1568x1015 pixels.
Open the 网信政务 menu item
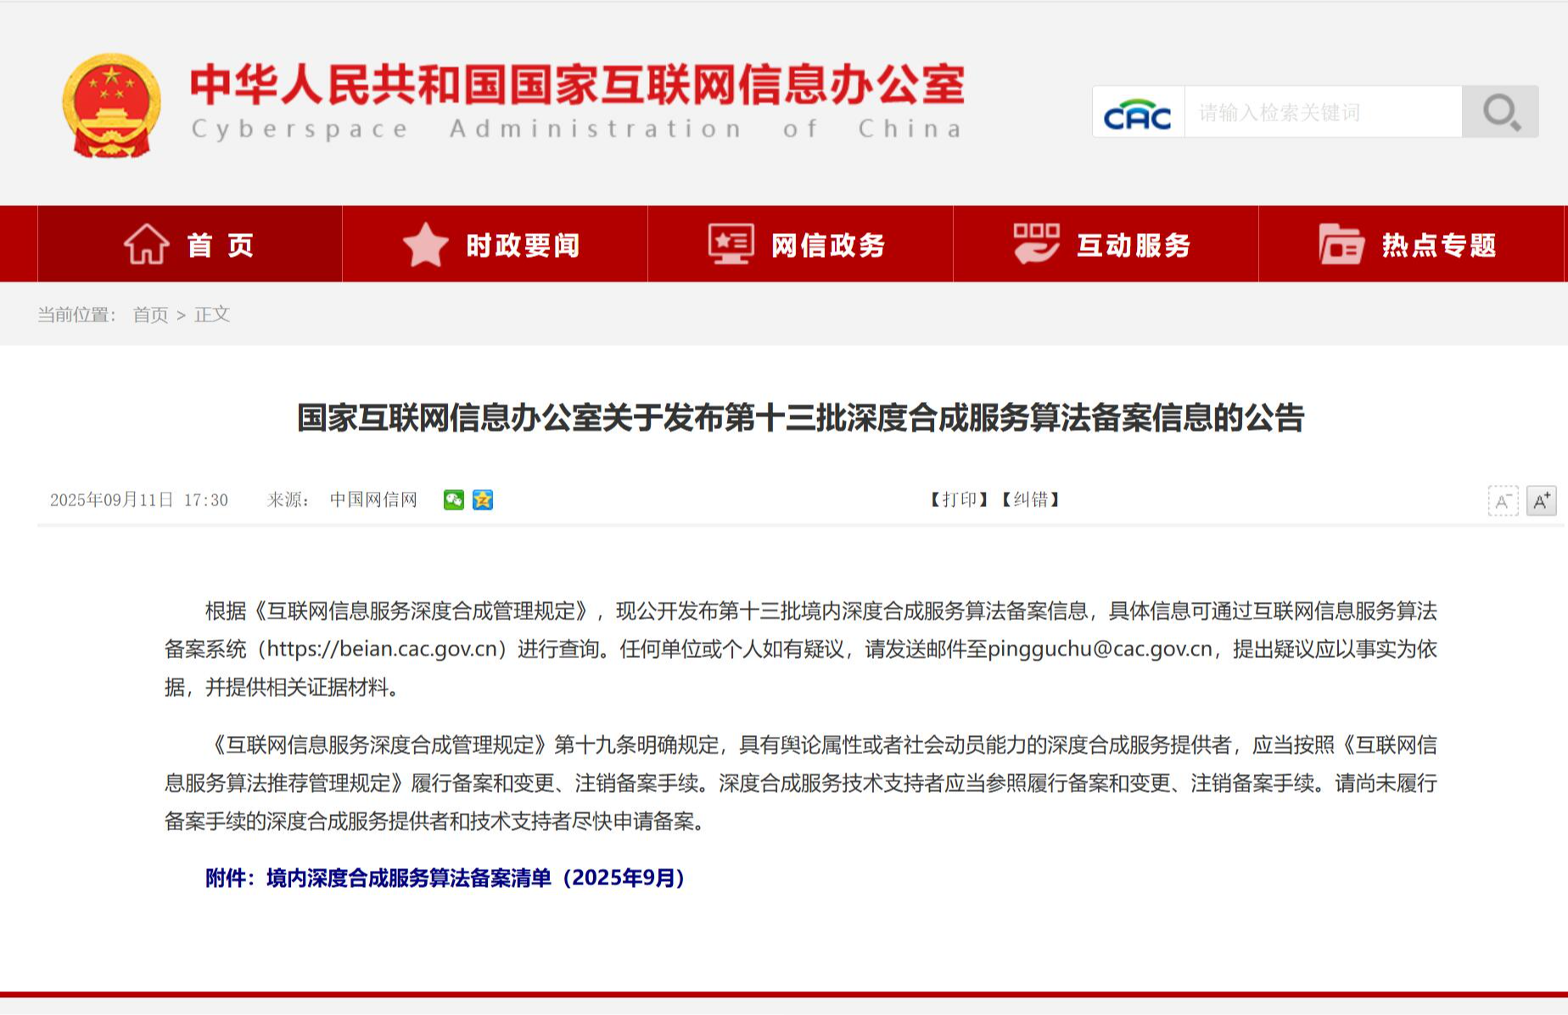[x=828, y=245]
